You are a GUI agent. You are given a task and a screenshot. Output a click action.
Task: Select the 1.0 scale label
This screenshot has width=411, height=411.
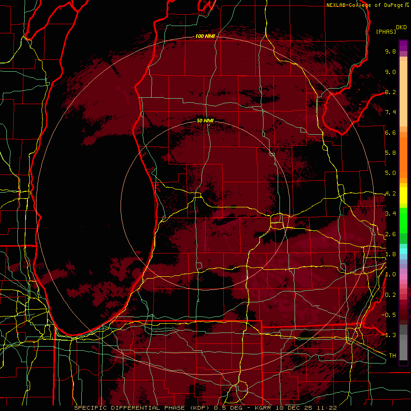tap(390, 274)
